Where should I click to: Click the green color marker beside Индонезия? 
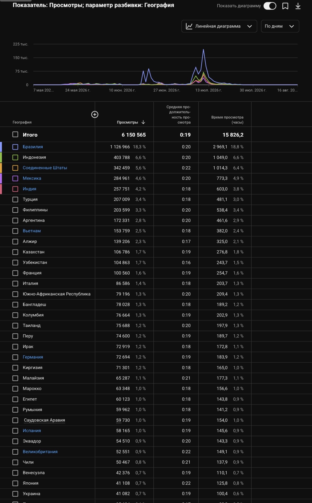[1, 157]
